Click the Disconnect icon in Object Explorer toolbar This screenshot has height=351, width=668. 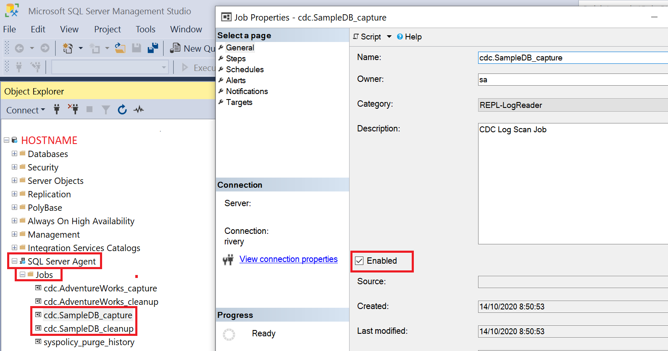coord(73,110)
